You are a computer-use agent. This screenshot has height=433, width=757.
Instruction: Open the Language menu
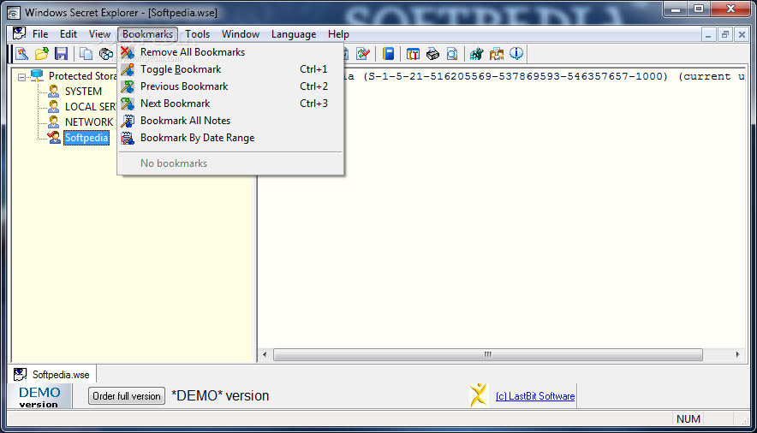(294, 34)
